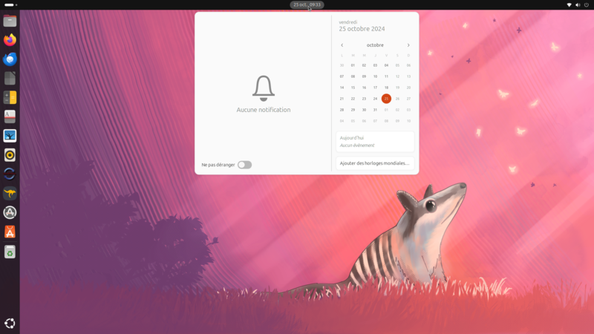Select day 19 in the calendar

[397, 88]
